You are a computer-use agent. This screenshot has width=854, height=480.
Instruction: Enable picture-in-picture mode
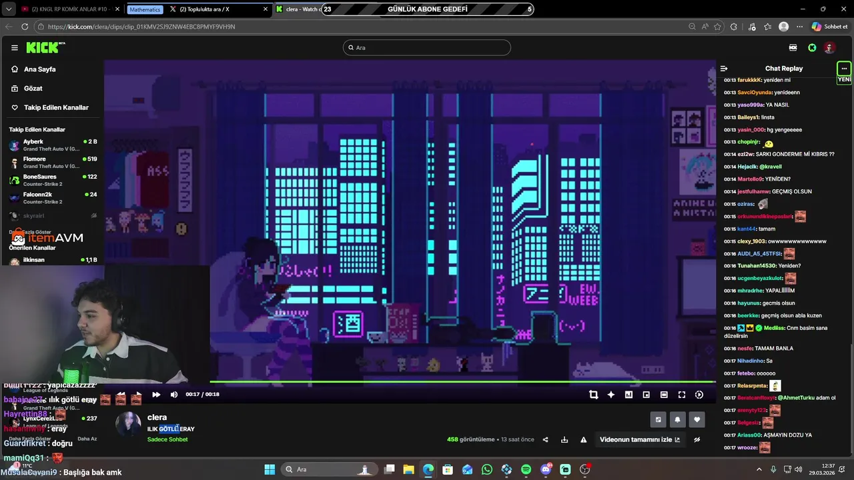[646, 395]
